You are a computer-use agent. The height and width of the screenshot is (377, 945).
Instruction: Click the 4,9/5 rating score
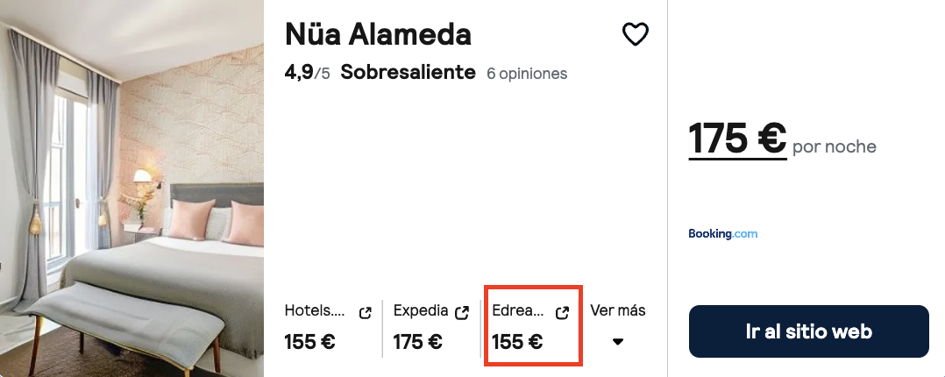tap(307, 73)
